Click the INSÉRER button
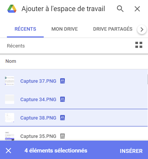This screenshot has height=159, width=148. (x=131, y=151)
